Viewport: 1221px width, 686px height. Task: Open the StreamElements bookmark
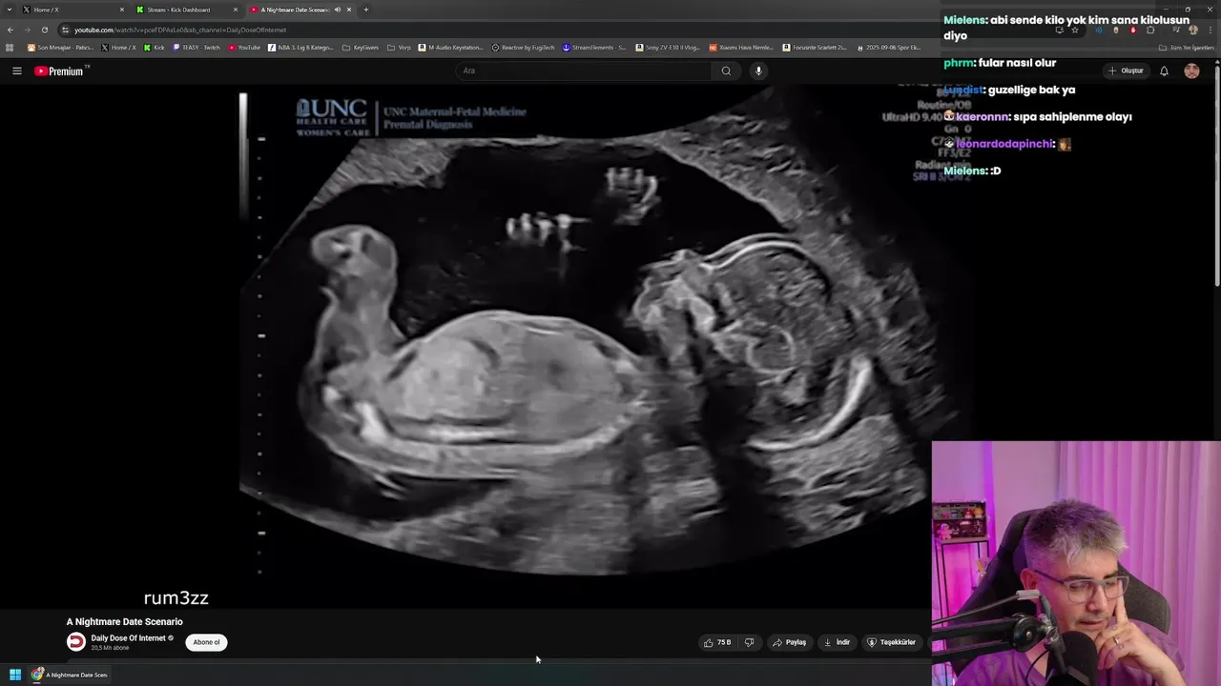click(x=594, y=48)
